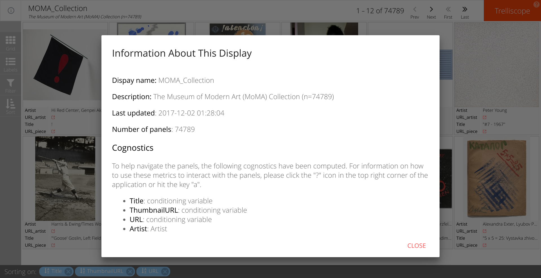Image resolution: width=541 pixels, height=278 pixels.
Task: Click the 'Dispay name' line in the dialog
Action: [x=163, y=80]
